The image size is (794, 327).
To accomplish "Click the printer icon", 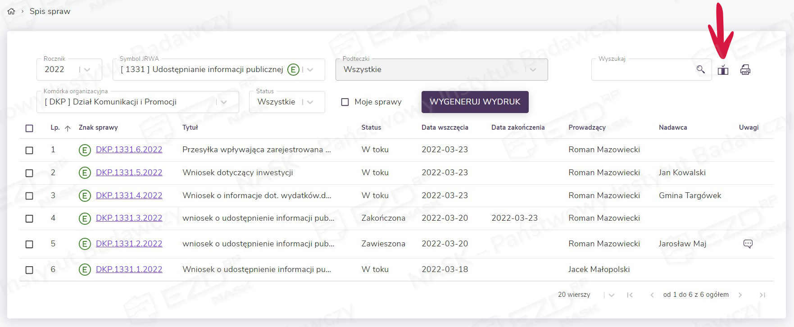I will 745,70.
